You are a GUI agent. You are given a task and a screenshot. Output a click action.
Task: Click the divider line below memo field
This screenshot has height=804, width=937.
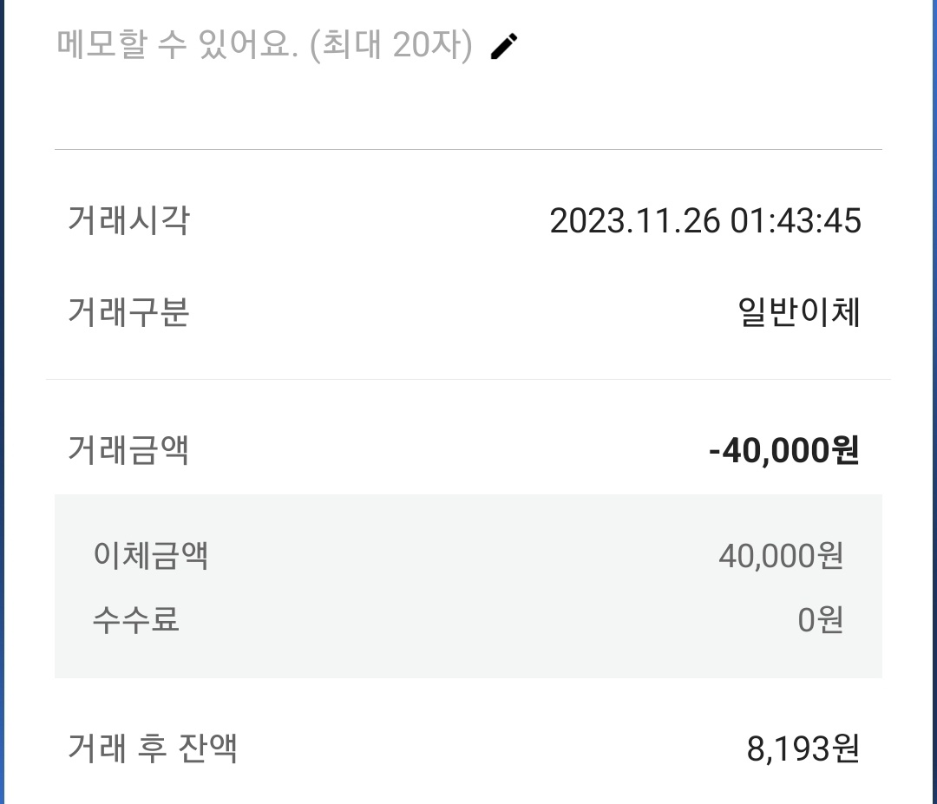click(x=468, y=149)
